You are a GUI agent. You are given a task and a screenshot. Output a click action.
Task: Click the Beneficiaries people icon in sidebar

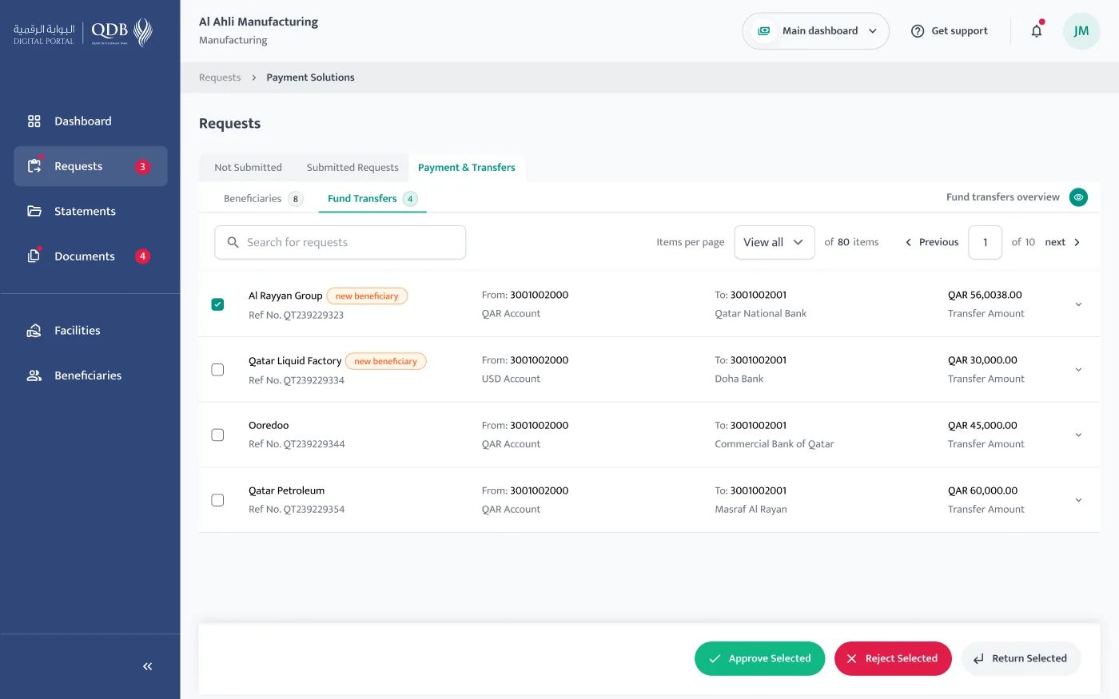pyautogui.click(x=34, y=375)
